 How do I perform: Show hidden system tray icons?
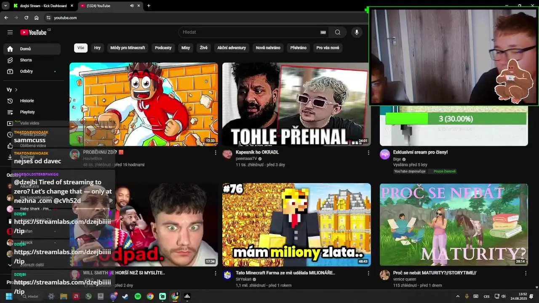click(458, 296)
